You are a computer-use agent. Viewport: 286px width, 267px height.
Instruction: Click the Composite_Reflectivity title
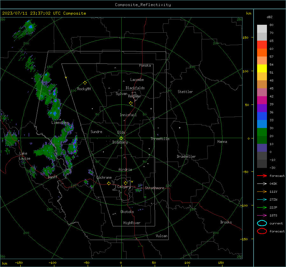[143, 5]
